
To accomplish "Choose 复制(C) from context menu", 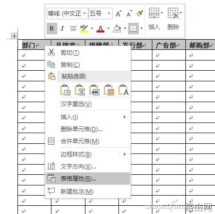I will point(87,65).
